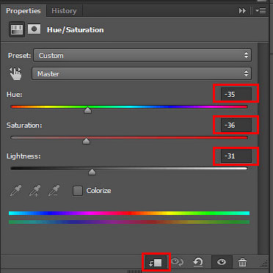Clip adjustment to layer below
Viewport: 273px width, 273px height.
(156, 263)
